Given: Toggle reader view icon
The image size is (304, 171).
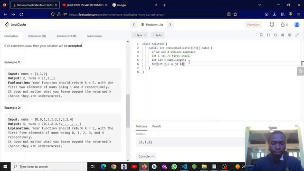Looking at the screenshot, I should 229,14.
